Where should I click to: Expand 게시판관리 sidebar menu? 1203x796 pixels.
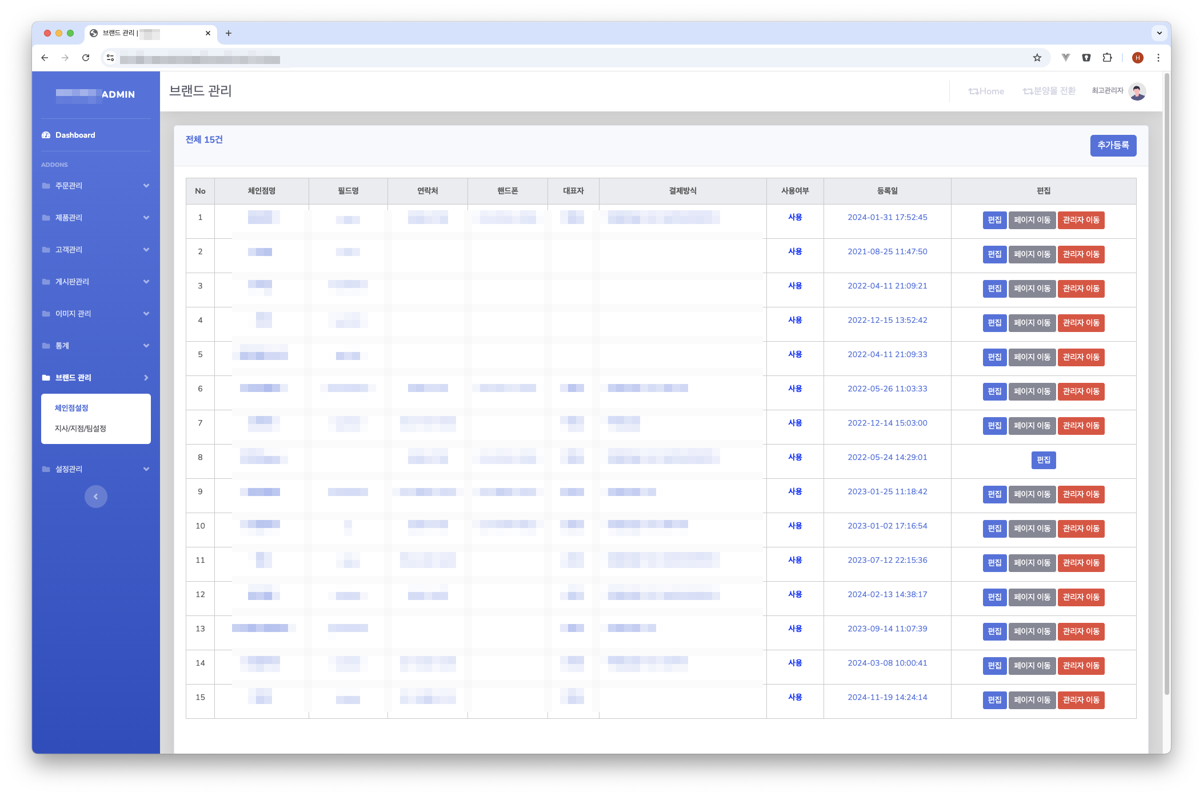96,282
